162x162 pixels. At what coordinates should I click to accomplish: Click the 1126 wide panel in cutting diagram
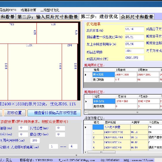[x=35, y=72]
